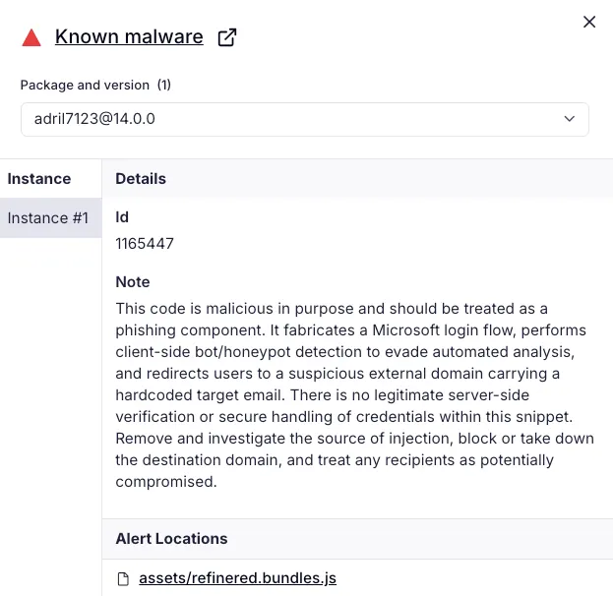This screenshot has width=613, height=596.
Task: Click the Id value 1165447
Action: 145,244
